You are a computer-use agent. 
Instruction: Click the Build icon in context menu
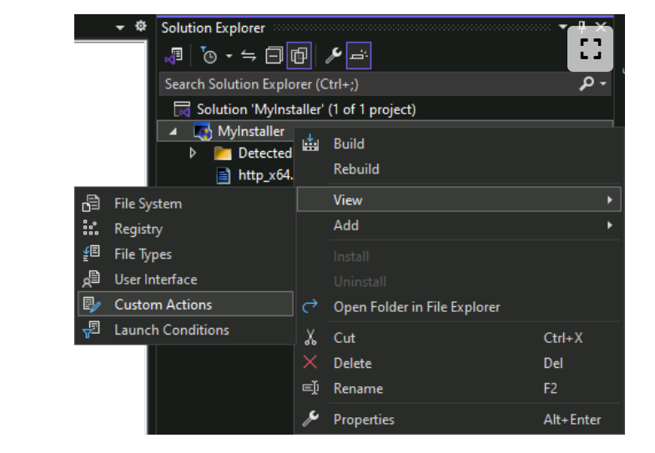point(310,143)
